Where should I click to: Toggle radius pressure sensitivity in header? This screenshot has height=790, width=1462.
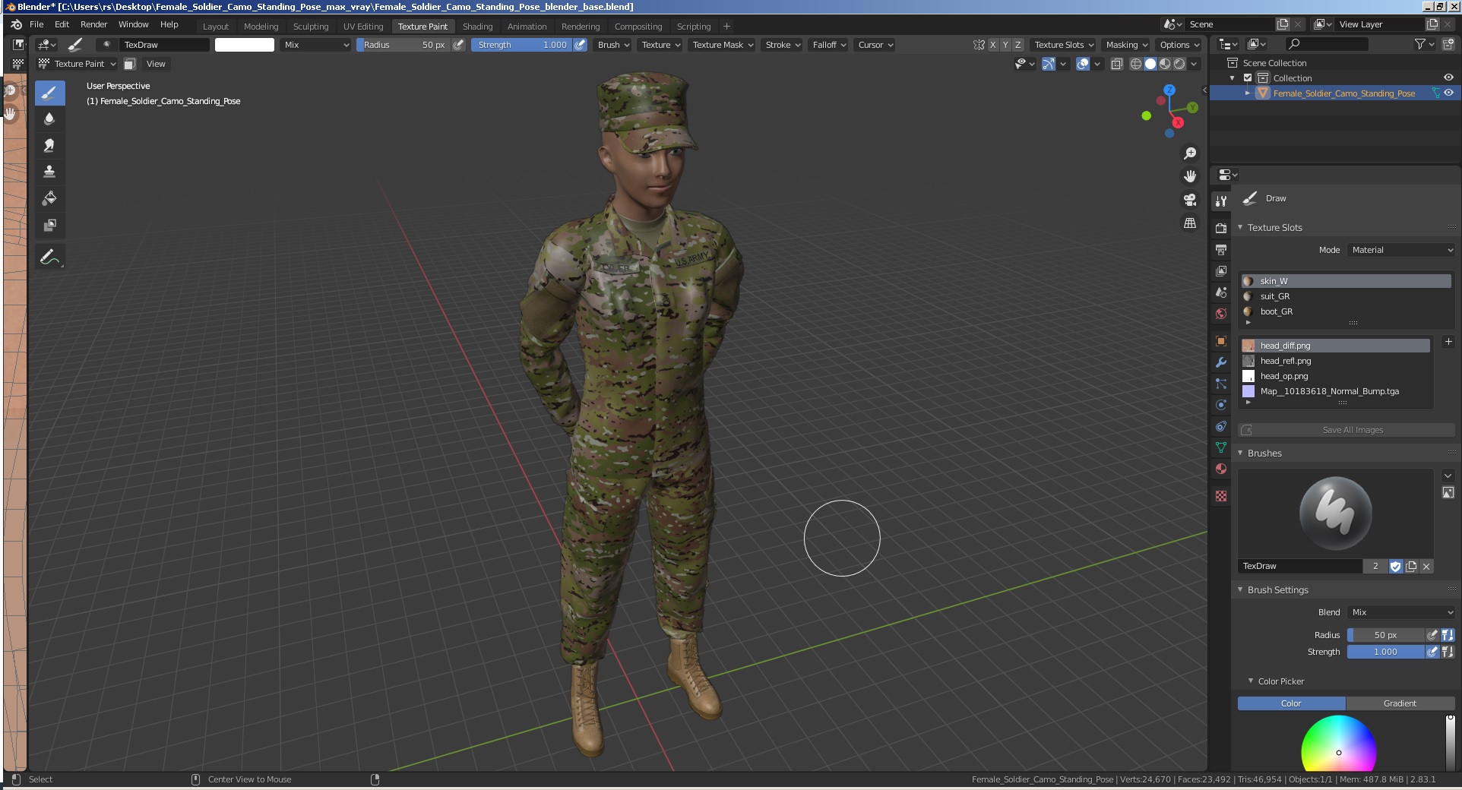(x=458, y=45)
